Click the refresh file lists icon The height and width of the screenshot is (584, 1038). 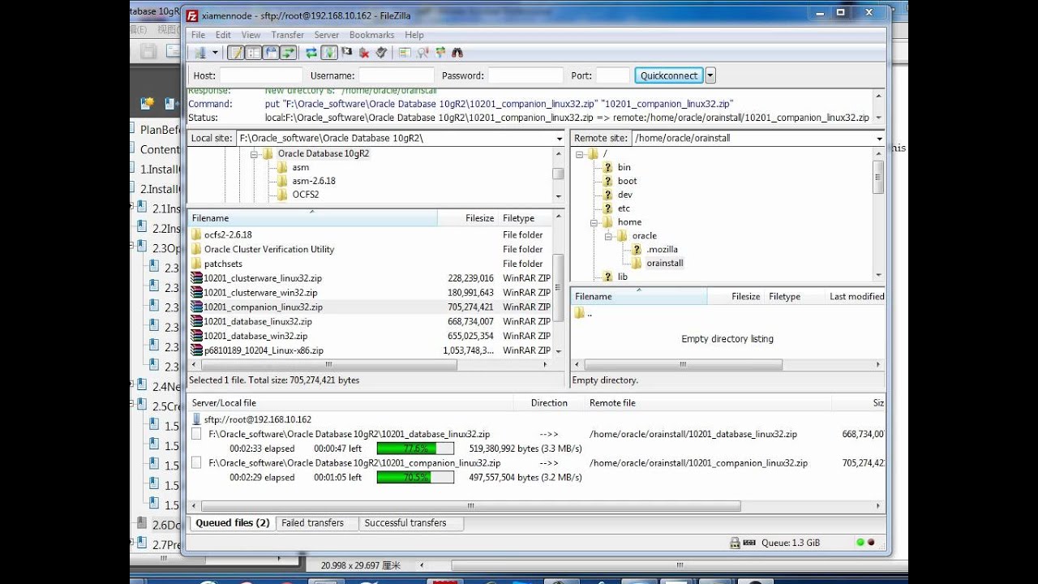click(311, 53)
